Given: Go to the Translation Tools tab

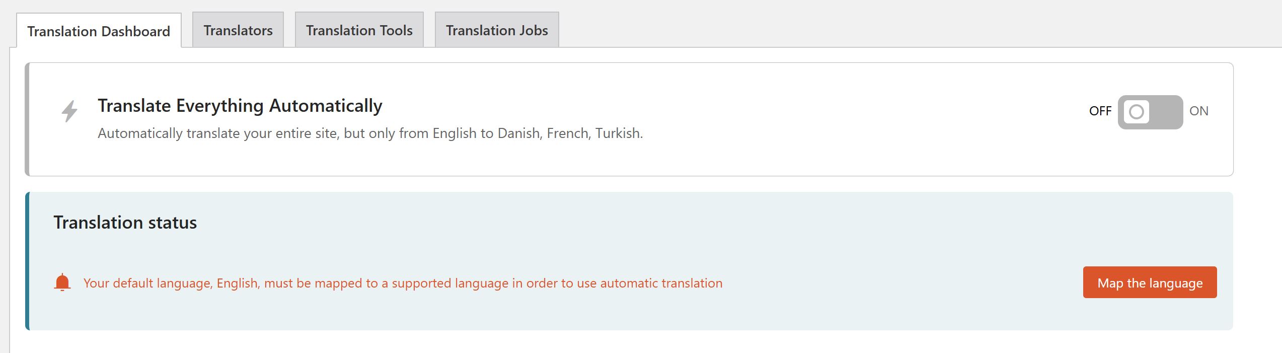Looking at the screenshot, I should click(x=359, y=30).
